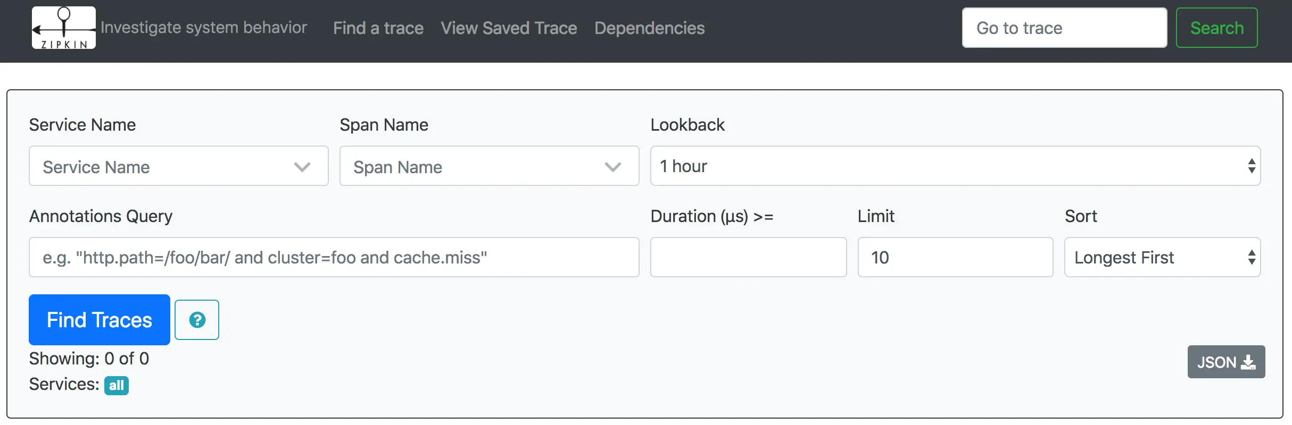Open View Saved Trace page

point(509,28)
